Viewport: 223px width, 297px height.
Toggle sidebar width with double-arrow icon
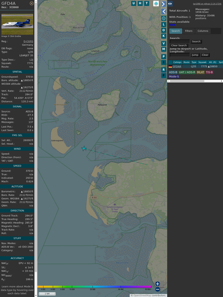click(170, 4)
